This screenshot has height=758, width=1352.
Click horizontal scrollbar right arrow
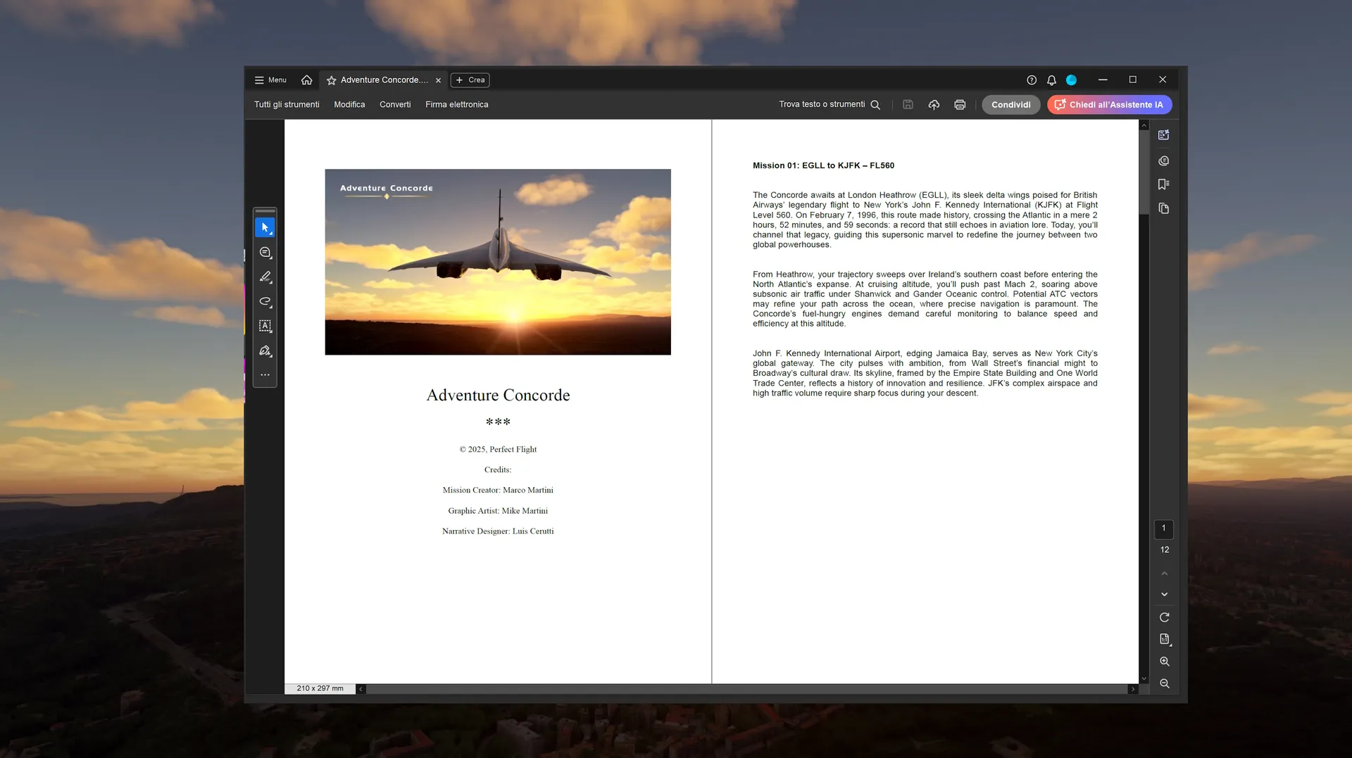pyautogui.click(x=1133, y=689)
